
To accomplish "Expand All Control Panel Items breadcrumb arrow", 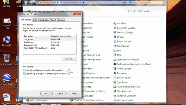I will [84, 3].
